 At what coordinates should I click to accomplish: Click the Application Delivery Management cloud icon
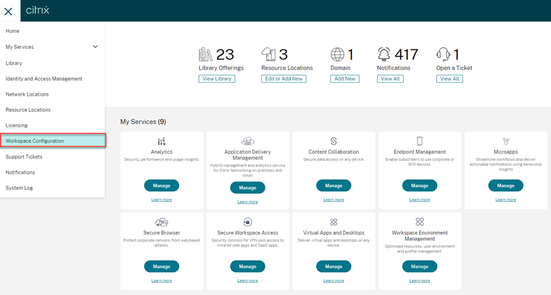248,141
